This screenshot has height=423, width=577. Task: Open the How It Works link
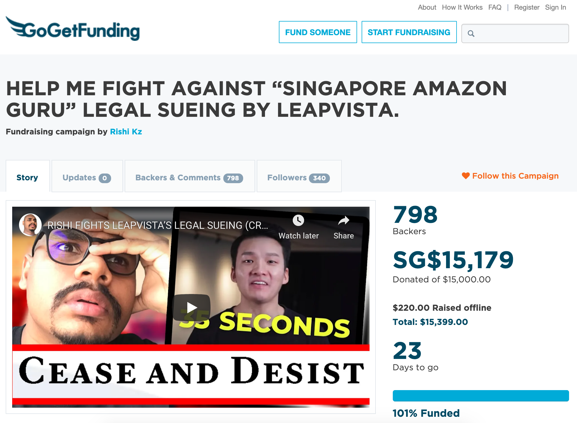(462, 7)
